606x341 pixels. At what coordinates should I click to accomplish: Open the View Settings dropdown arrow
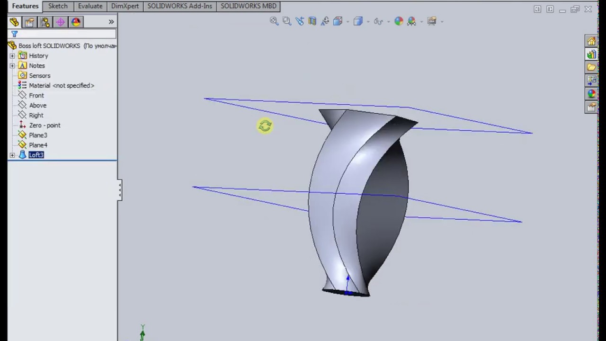click(x=442, y=21)
